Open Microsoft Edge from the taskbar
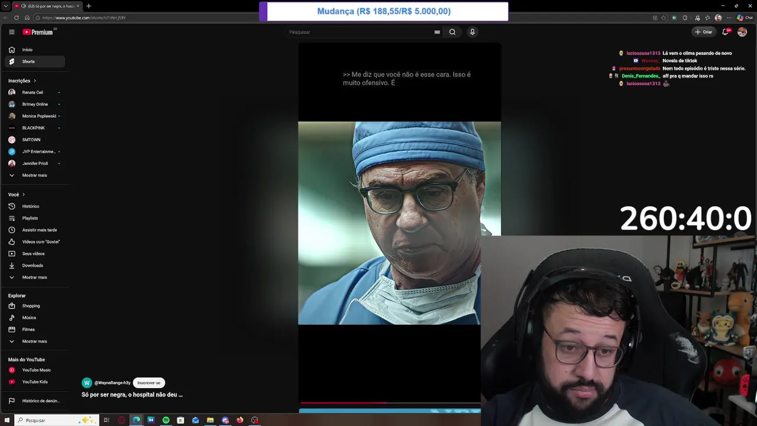This screenshot has width=757, height=426. coord(136,420)
